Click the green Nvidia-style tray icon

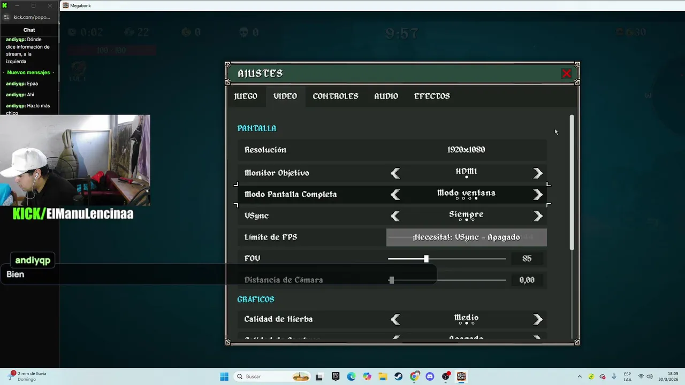[x=591, y=376]
